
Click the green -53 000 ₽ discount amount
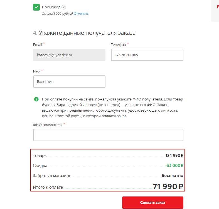coord(174,165)
